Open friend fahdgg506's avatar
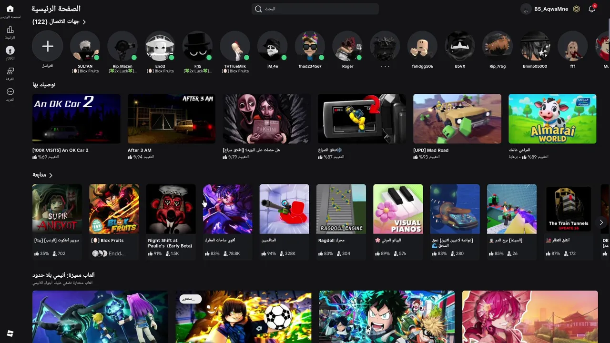 click(x=422, y=46)
